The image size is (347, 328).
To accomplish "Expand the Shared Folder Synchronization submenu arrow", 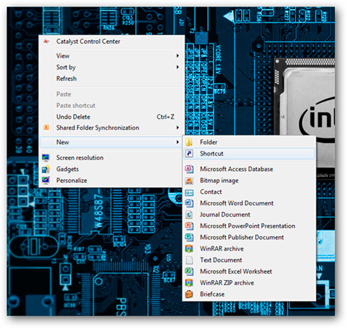I will (177, 128).
